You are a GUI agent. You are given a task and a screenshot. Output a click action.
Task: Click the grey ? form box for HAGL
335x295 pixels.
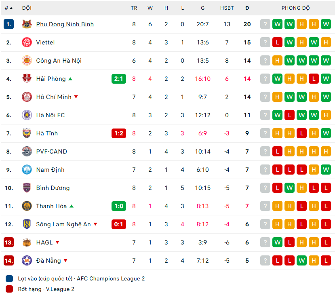[265, 242]
